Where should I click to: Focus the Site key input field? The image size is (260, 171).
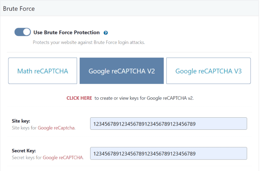point(168,124)
